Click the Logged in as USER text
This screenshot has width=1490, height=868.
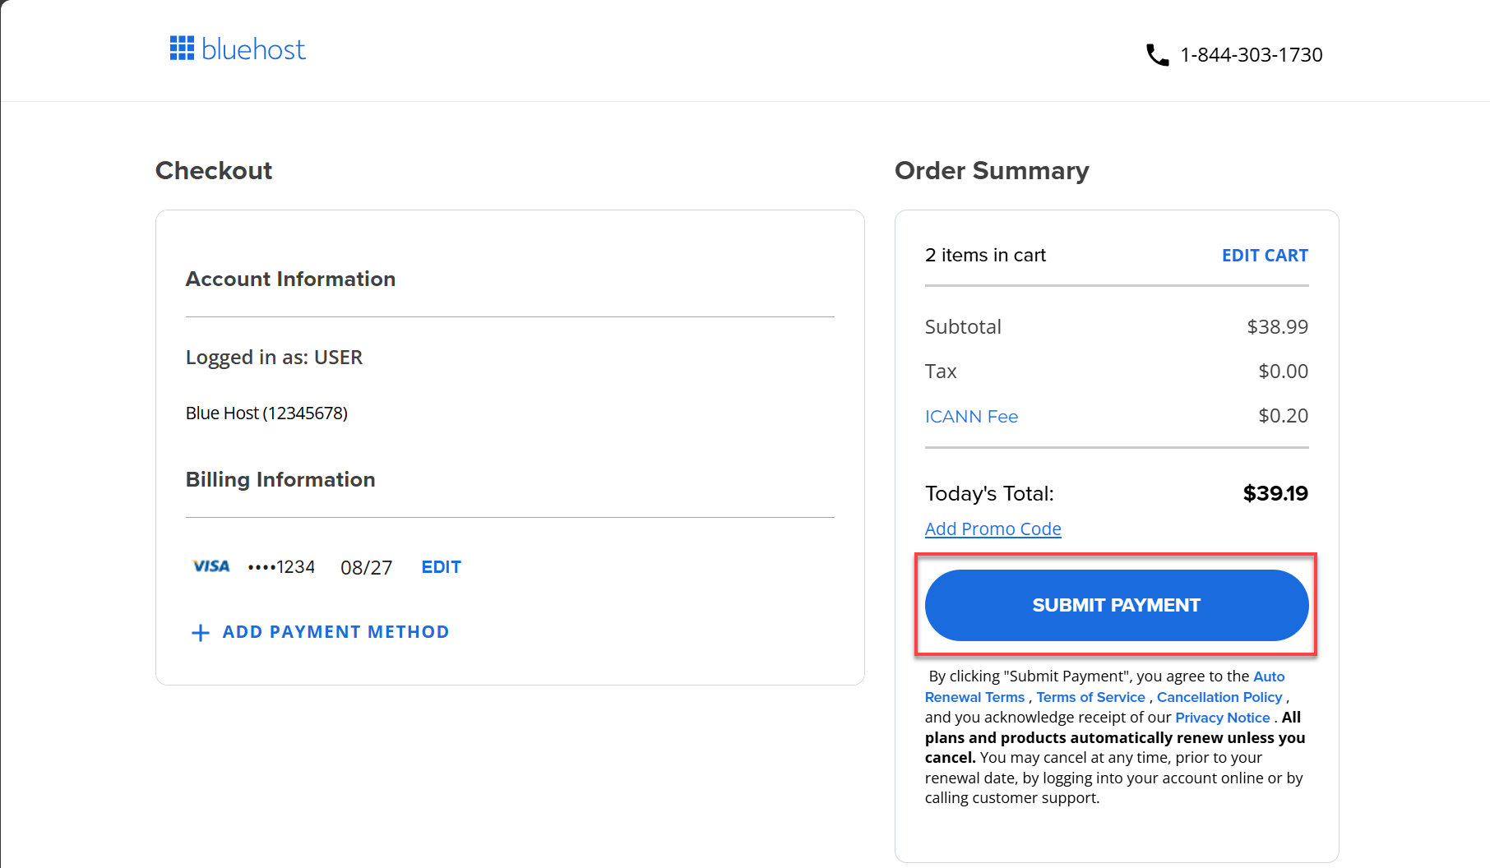pos(274,357)
